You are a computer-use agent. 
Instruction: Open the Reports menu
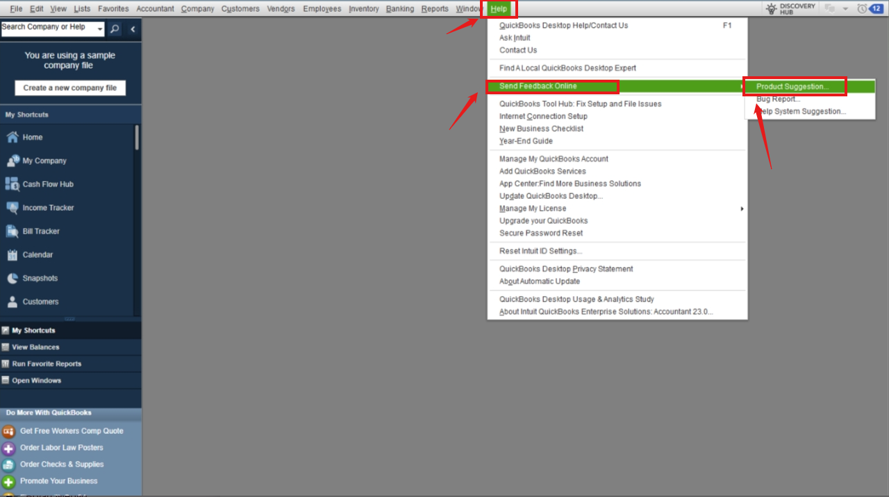pyautogui.click(x=435, y=9)
